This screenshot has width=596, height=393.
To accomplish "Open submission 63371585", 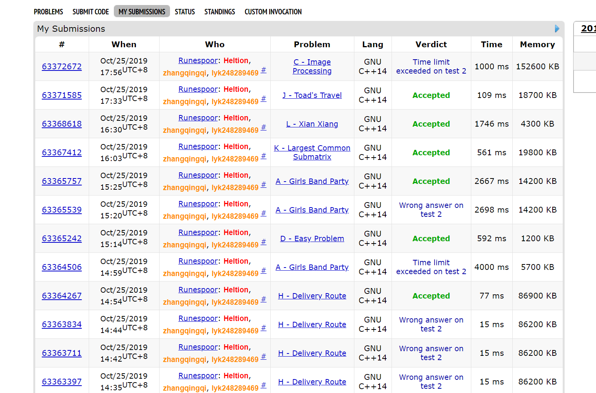I will [62, 95].
